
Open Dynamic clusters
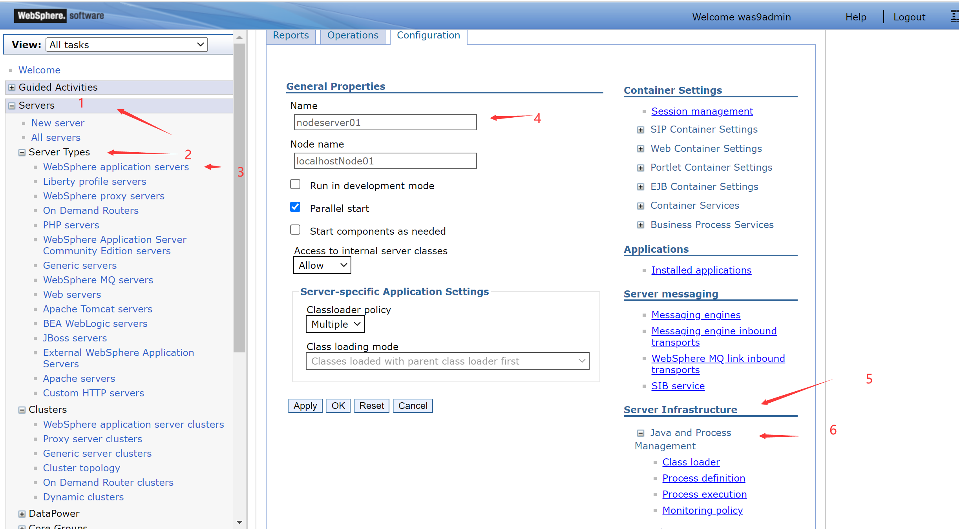click(83, 497)
